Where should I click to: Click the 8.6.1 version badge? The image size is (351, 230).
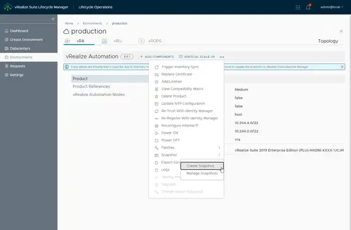tap(127, 57)
